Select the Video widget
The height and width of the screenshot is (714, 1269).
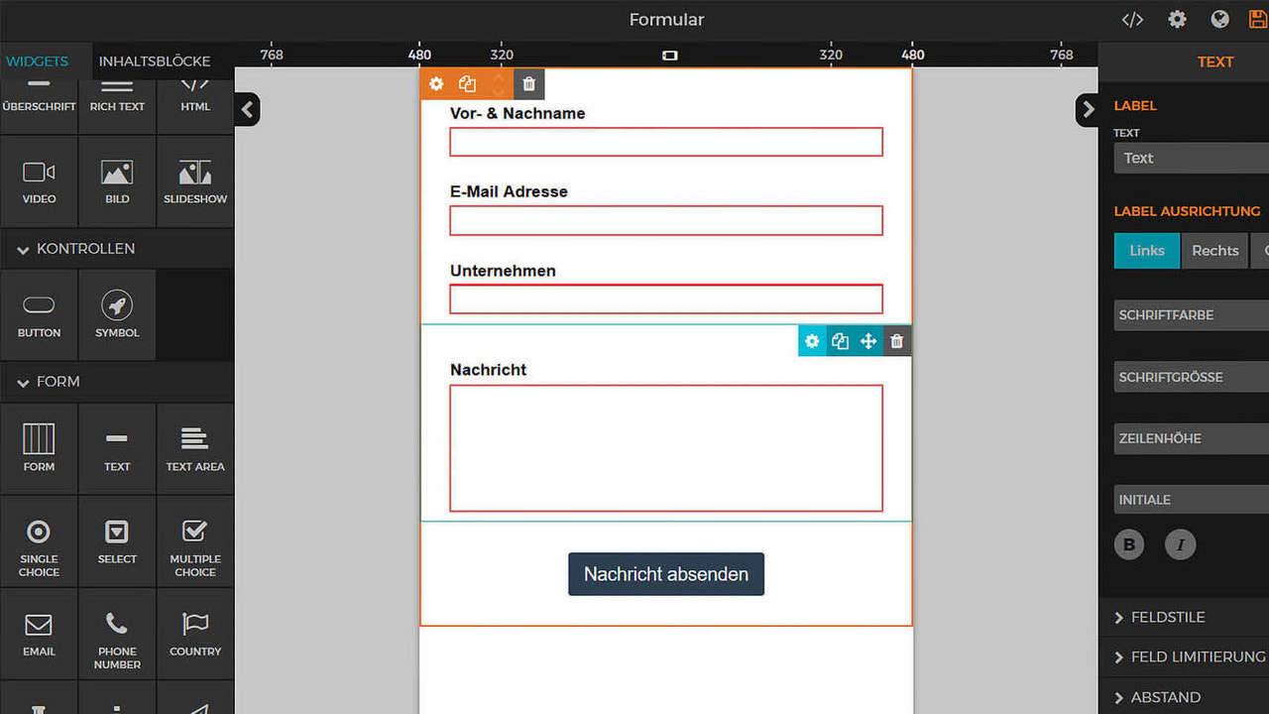tap(39, 180)
